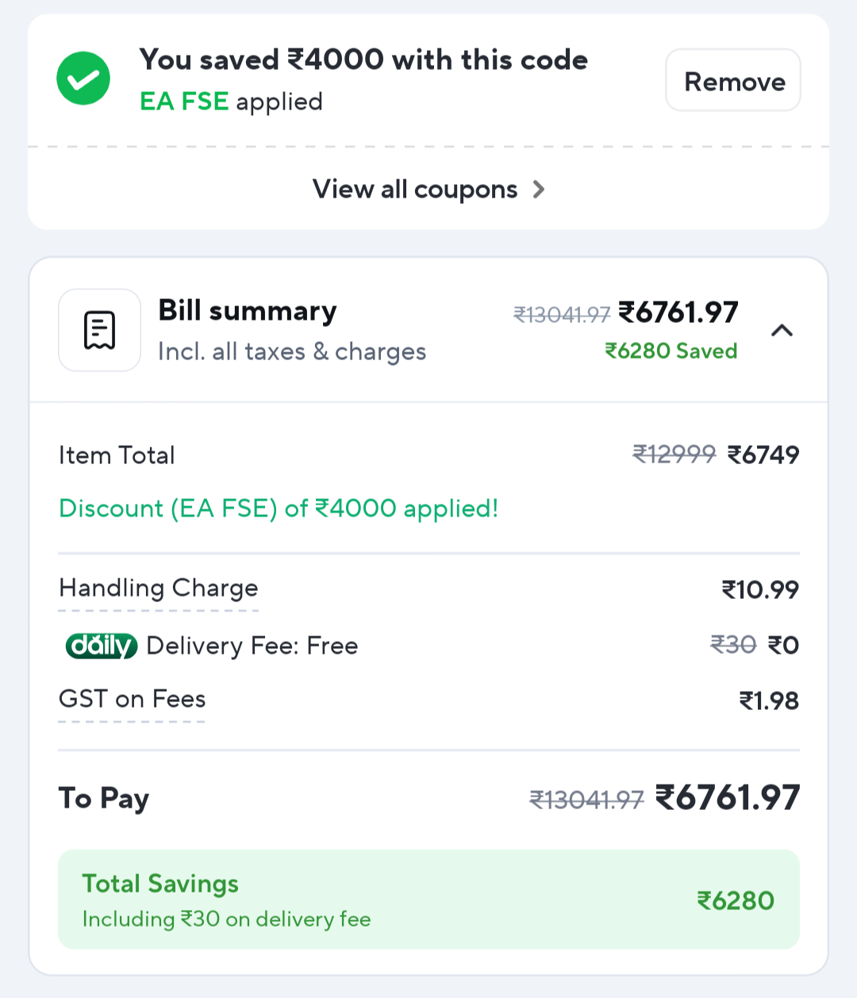This screenshot has height=998, width=857.
Task: Open the View all coupons link
Action: [x=415, y=190]
